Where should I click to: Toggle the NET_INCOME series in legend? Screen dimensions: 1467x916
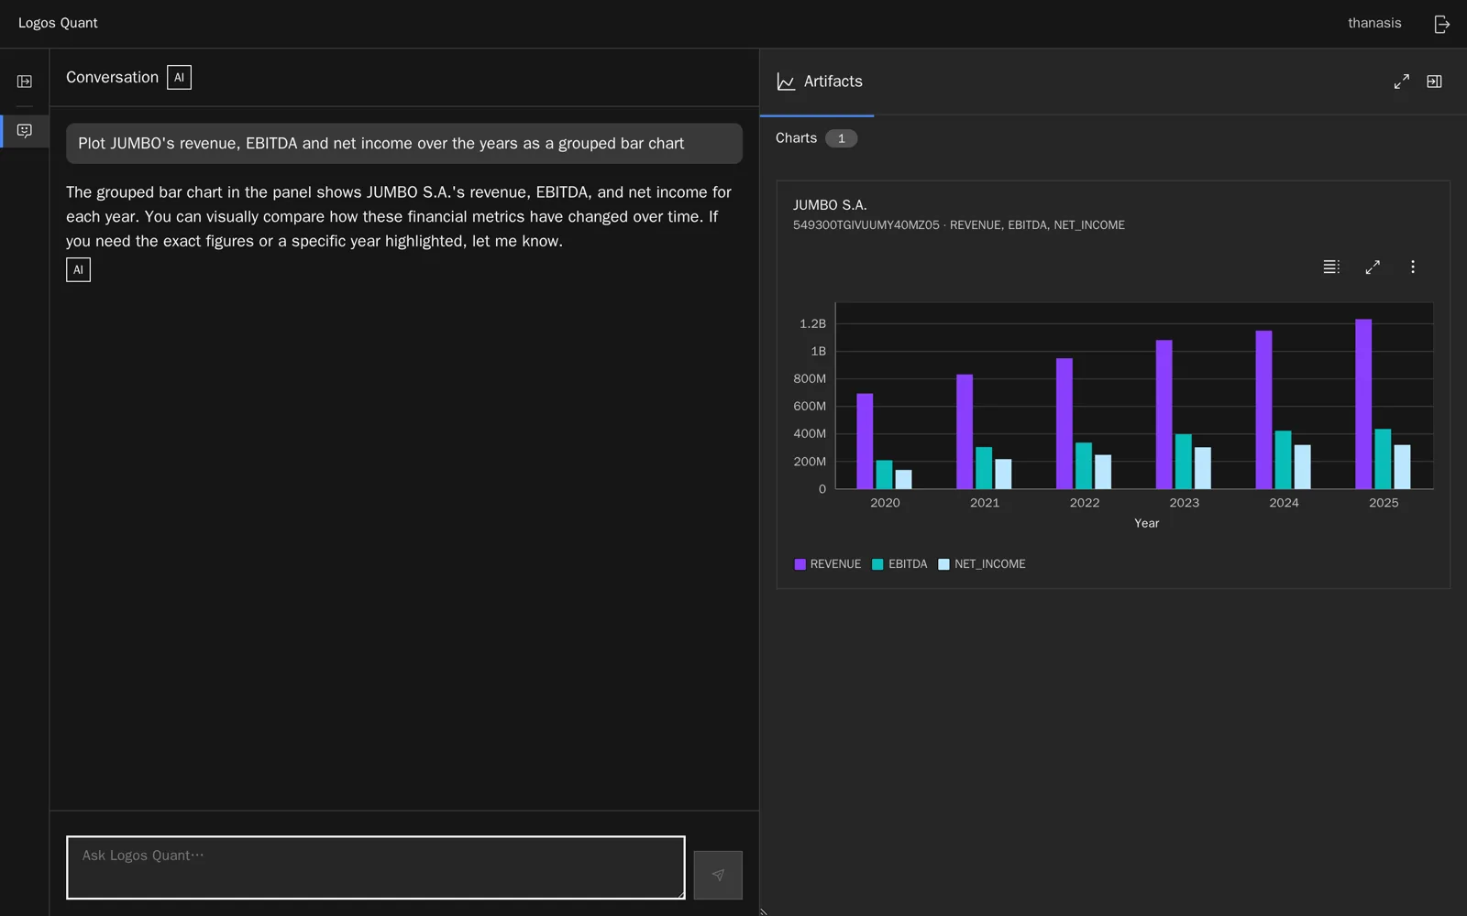coord(982,564)
